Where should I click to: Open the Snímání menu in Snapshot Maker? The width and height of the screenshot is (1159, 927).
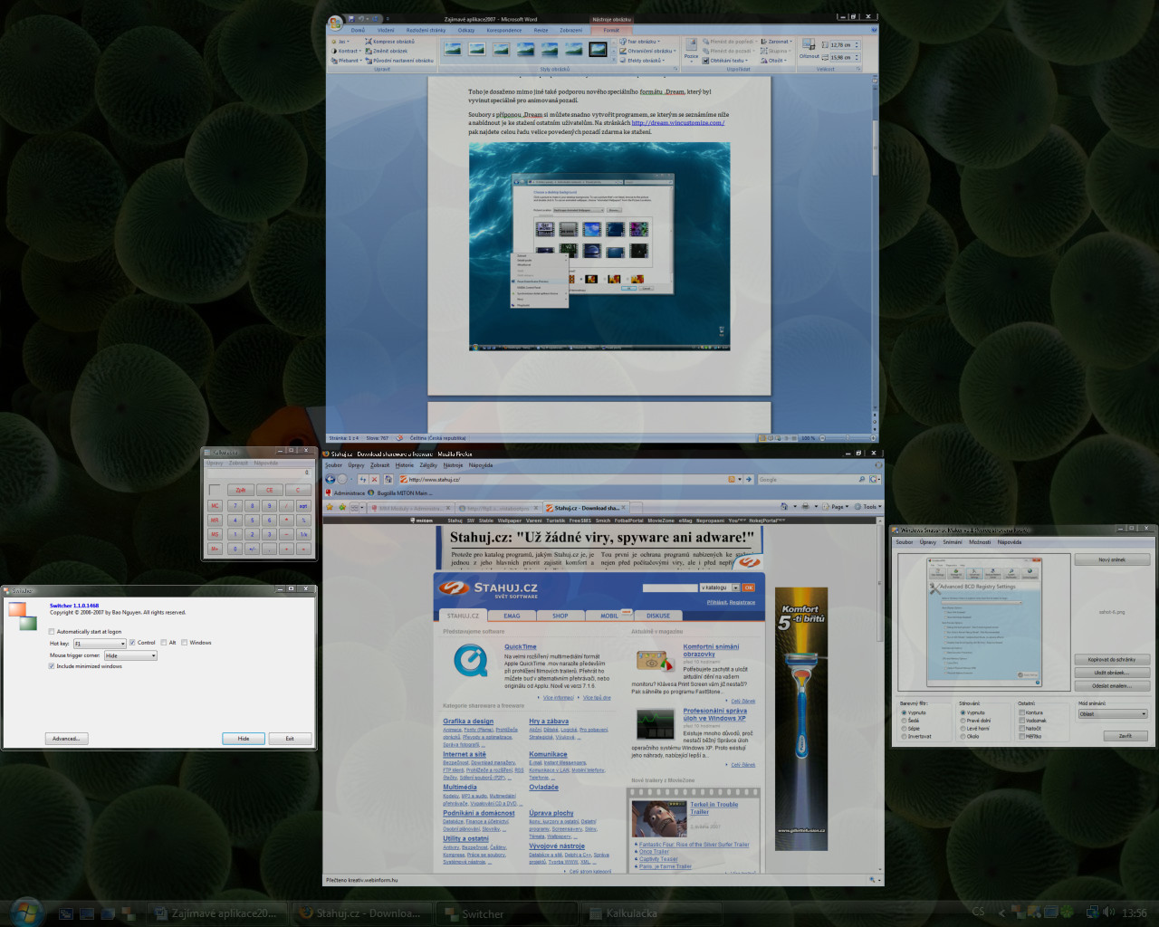(953, 542)
